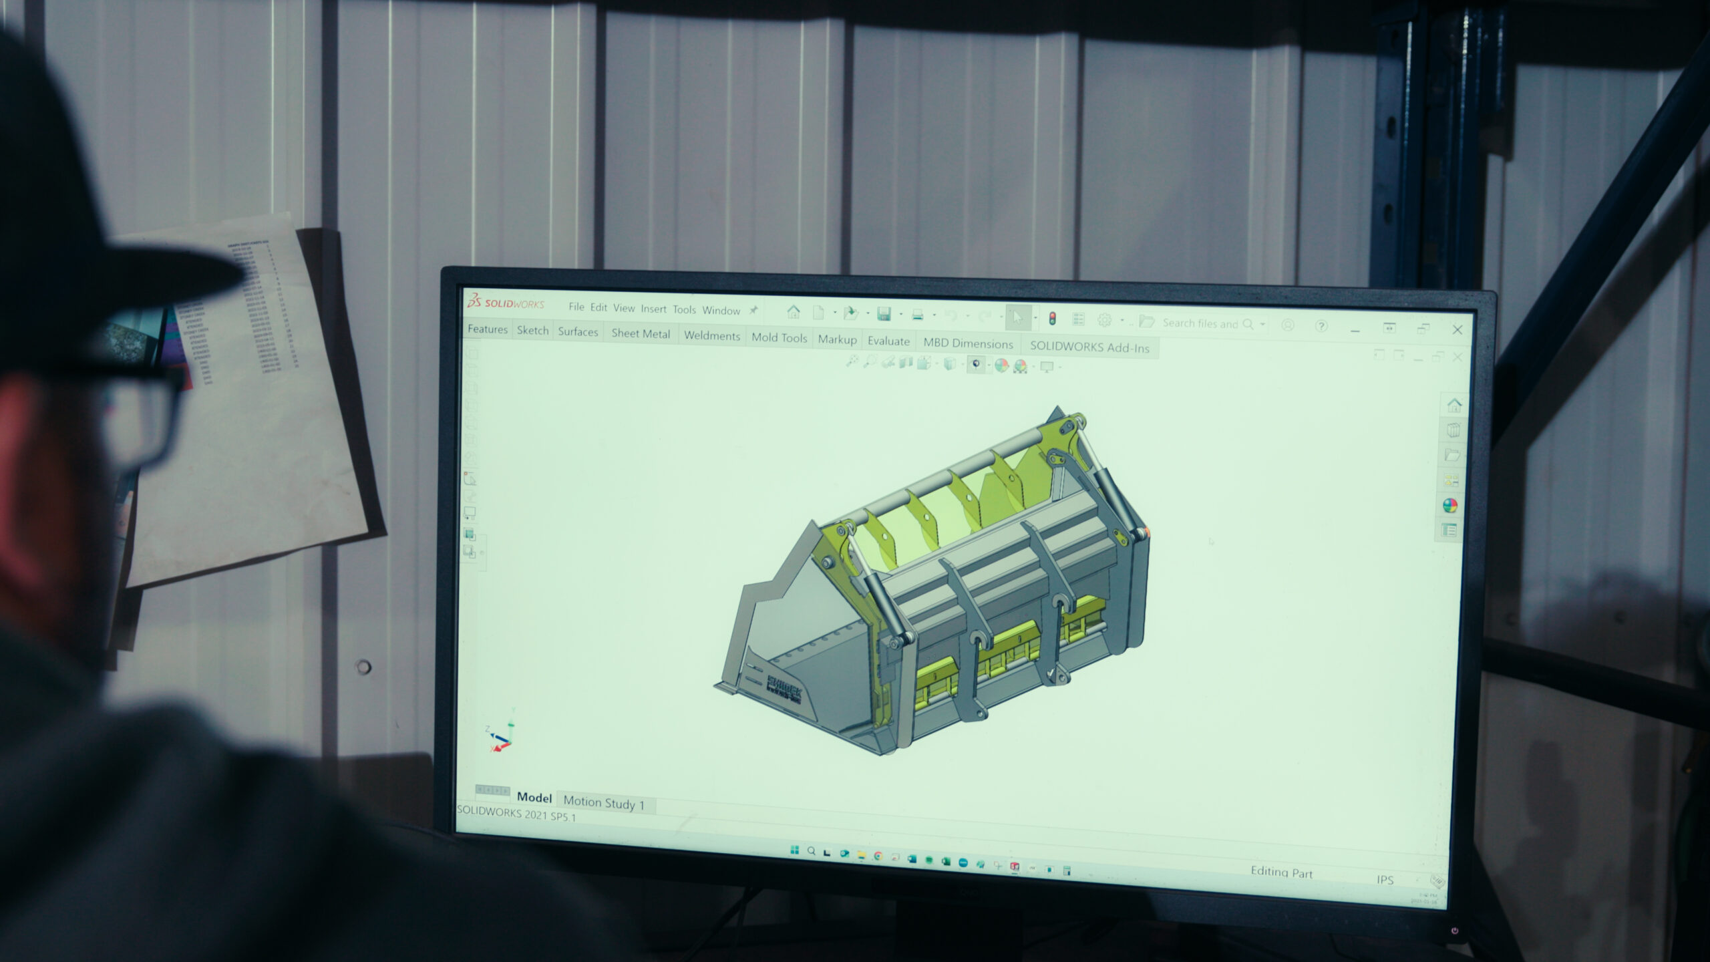Expand the Save dropdown arrow
The image size is (1710, 962).
click(x=900, y=315)
